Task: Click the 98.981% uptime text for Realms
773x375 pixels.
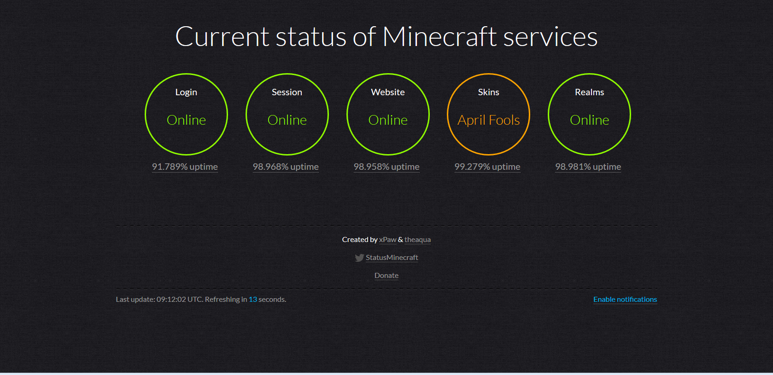Action: pos(588,167)
